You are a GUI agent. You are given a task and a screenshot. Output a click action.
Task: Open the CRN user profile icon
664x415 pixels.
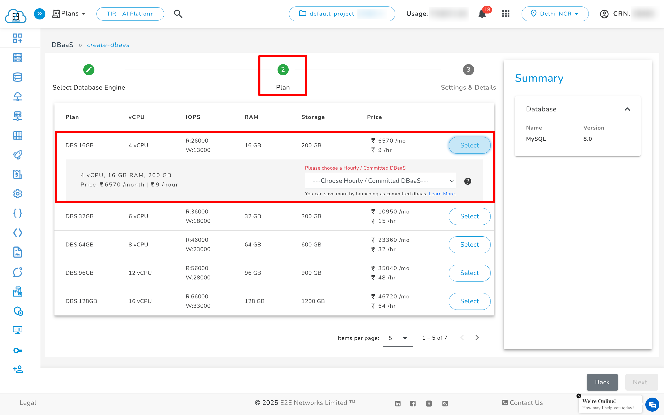[x=604, y=14]
